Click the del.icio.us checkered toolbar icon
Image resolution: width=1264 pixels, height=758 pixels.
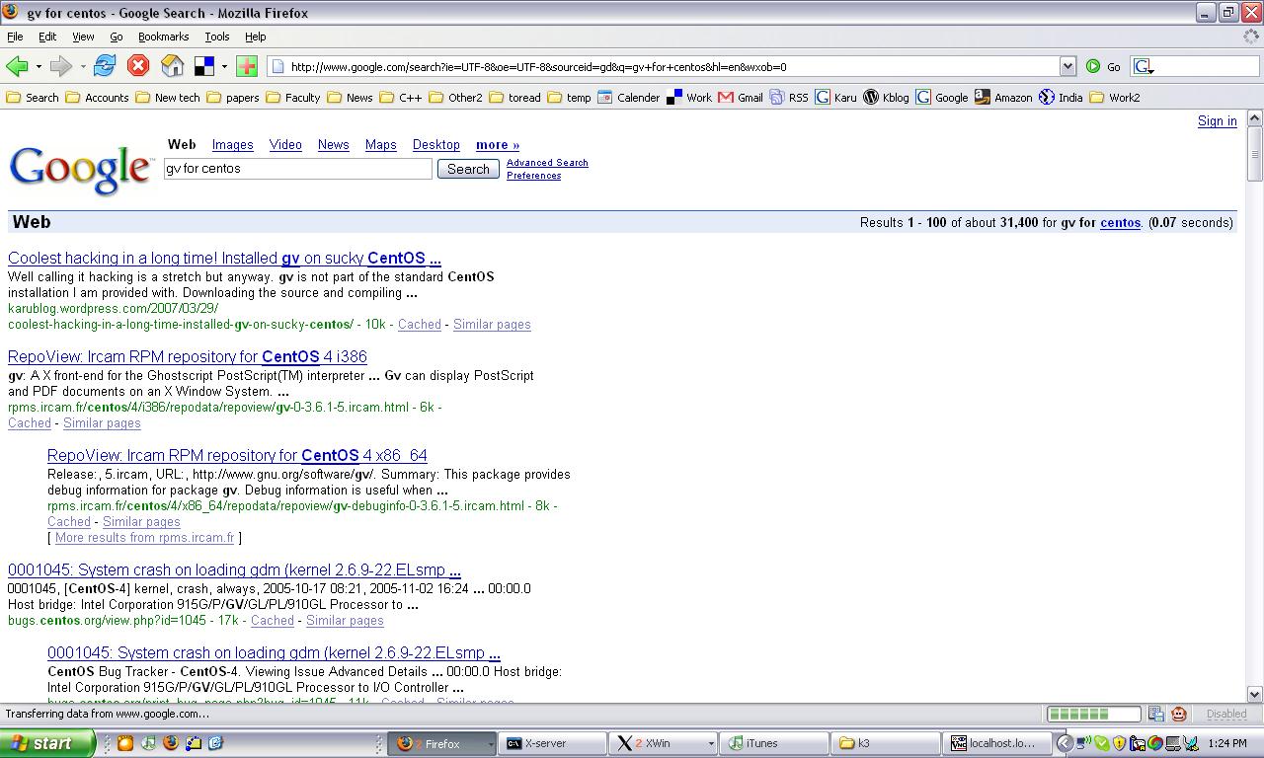pos(204,66)
